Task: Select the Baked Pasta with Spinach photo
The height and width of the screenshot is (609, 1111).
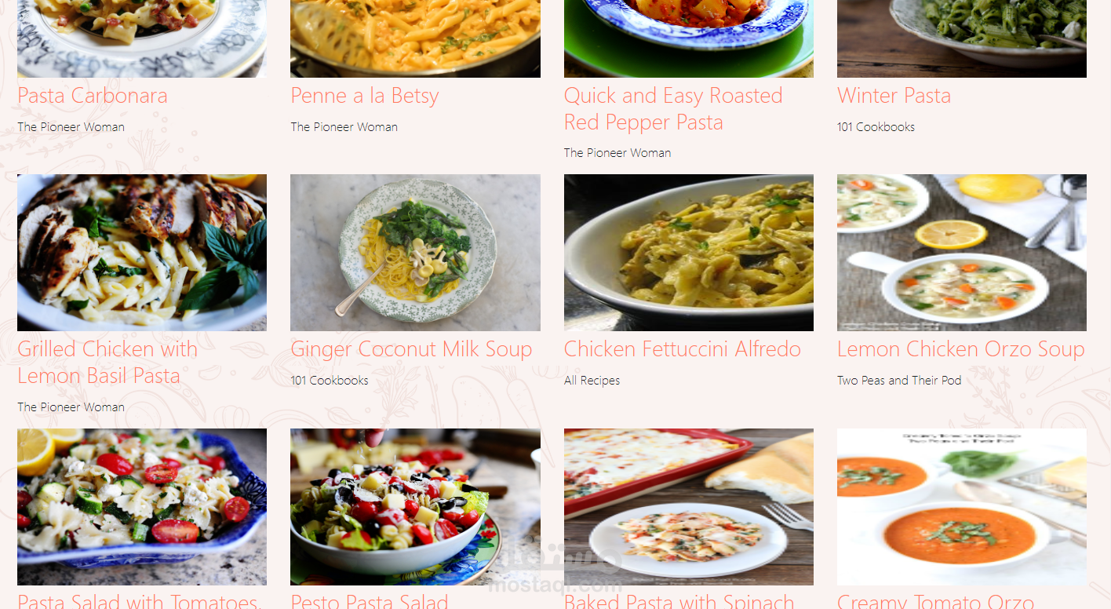Action: [689, 507]
